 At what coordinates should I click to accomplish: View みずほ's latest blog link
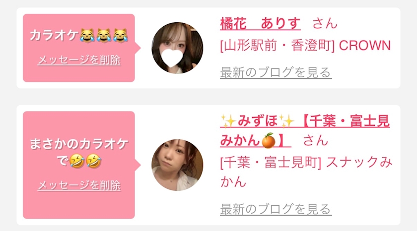[276, 209]
